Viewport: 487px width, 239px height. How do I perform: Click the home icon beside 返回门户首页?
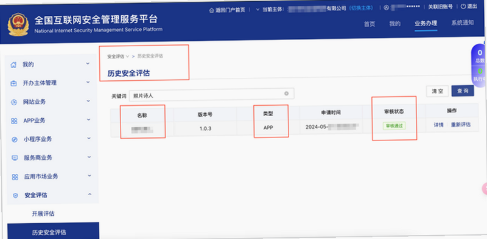coord(212,10)
